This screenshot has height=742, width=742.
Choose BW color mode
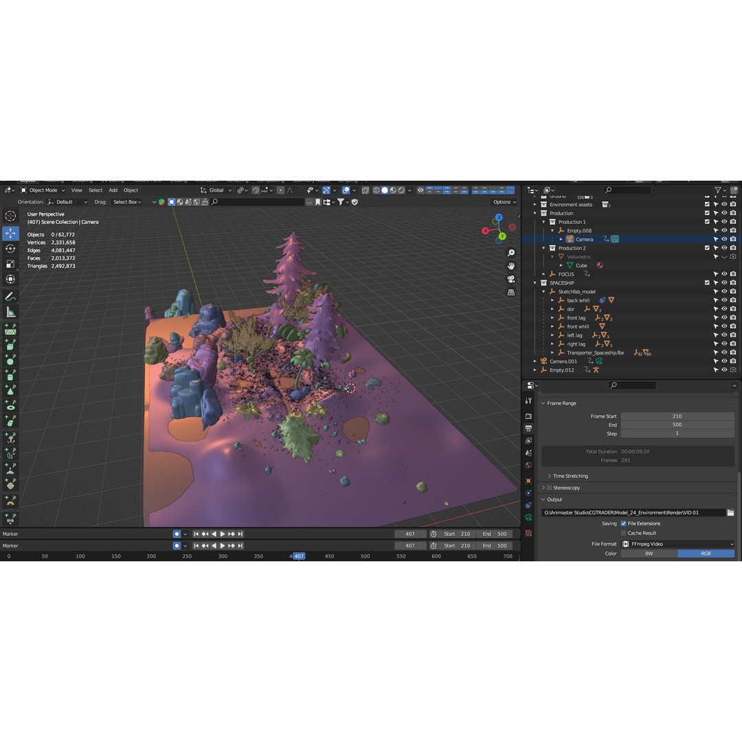point(649,553)
